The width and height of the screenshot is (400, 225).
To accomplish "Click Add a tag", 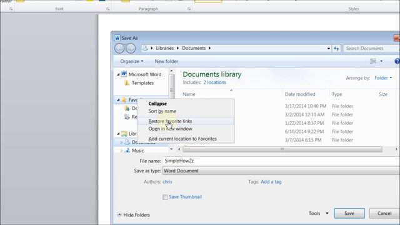I will click(x=271, y=182).
